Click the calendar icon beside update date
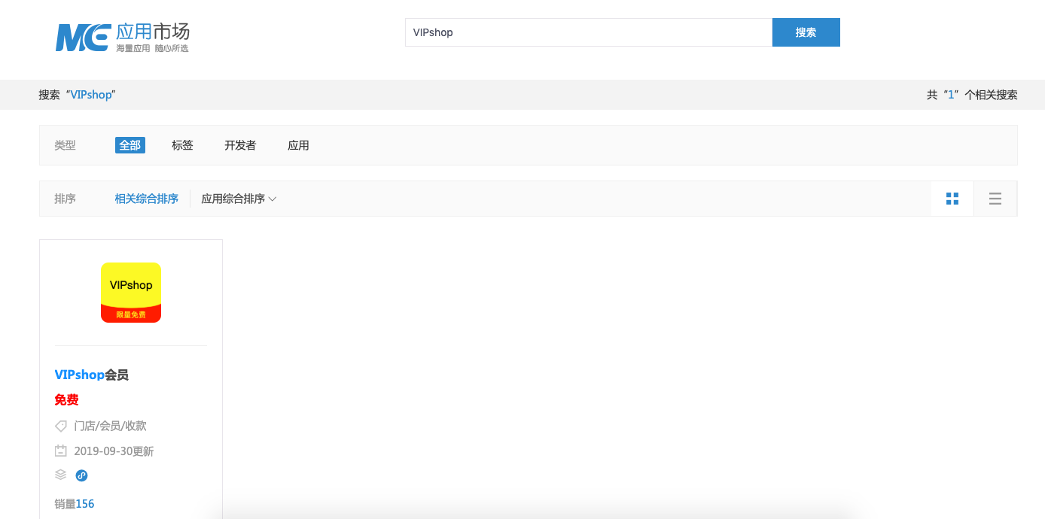1045x519 pixels. pyautogui.click(x=61, y=451)
